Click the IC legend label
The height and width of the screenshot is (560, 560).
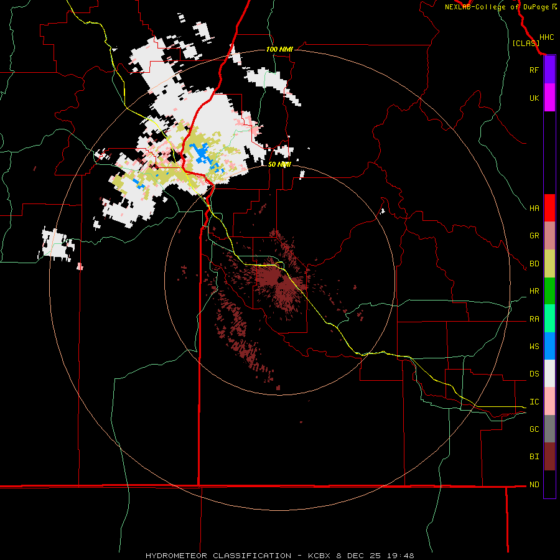[534, 402]
